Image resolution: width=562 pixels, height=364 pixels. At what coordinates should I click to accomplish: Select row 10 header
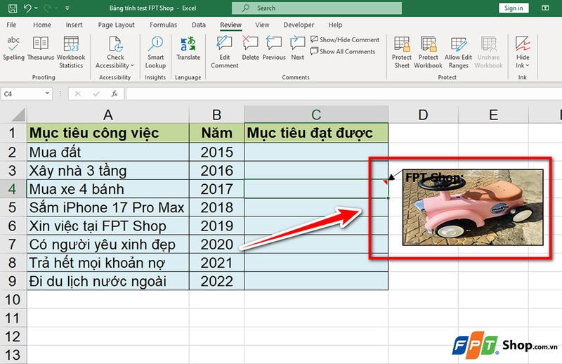click(13, 299)
